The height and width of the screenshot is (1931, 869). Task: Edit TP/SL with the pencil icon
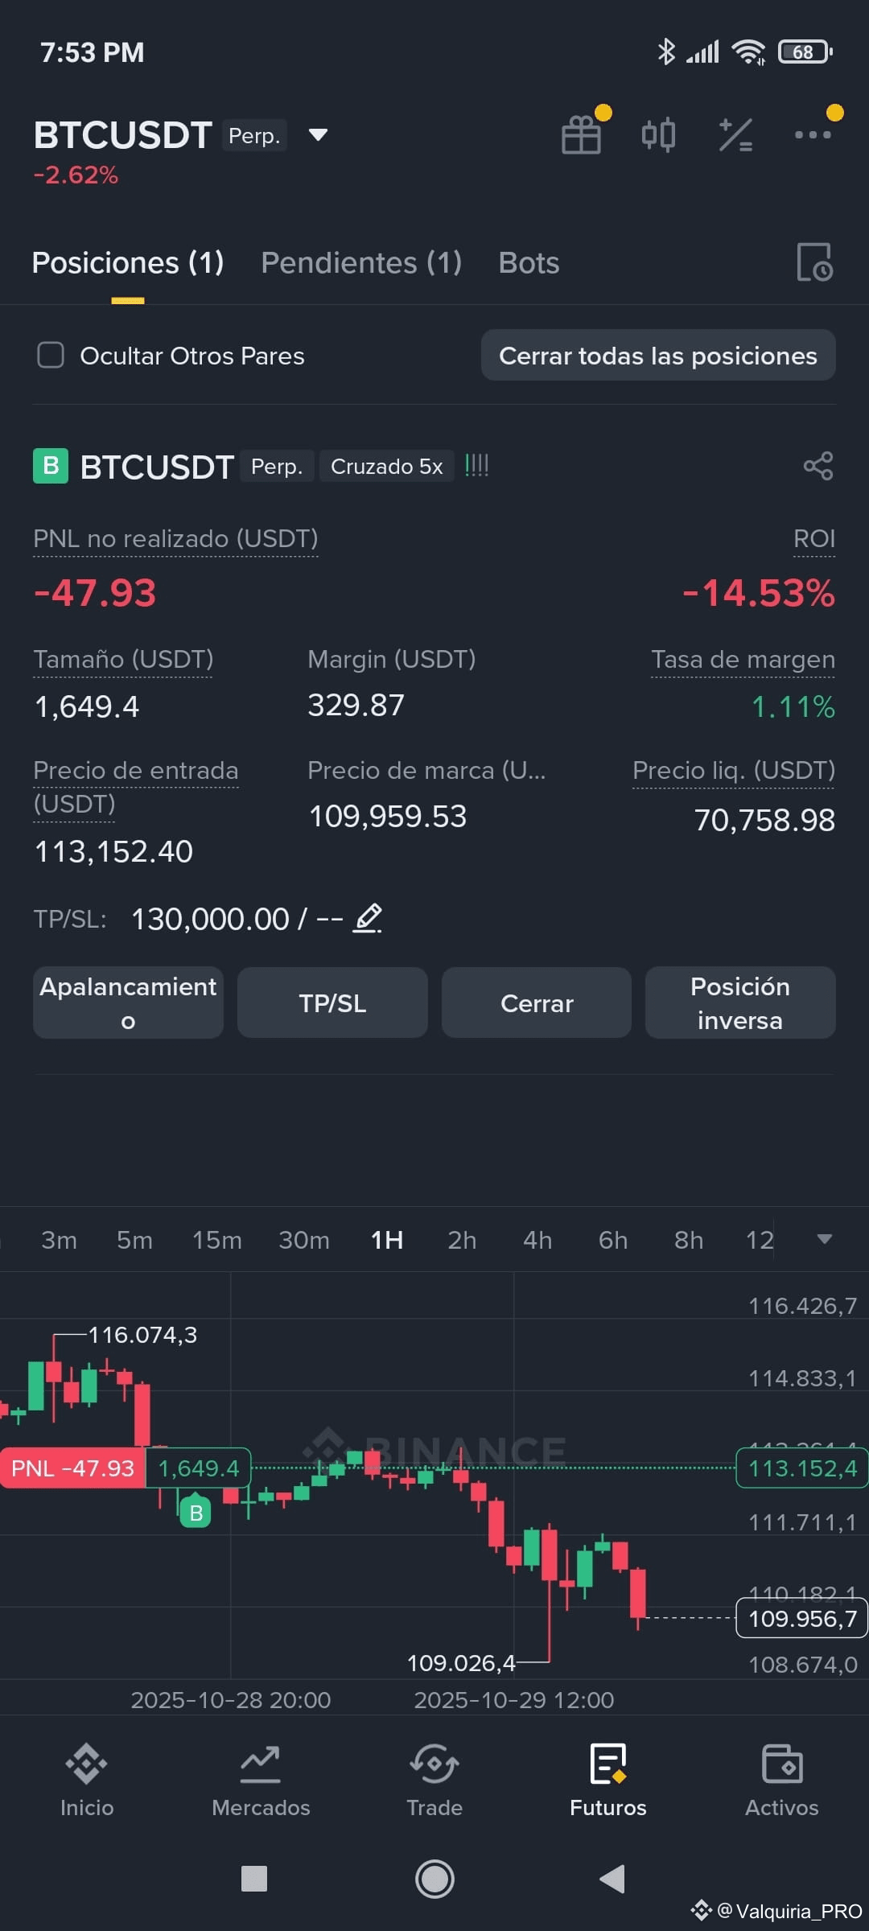pyautogui.click(x=368, y=918)
